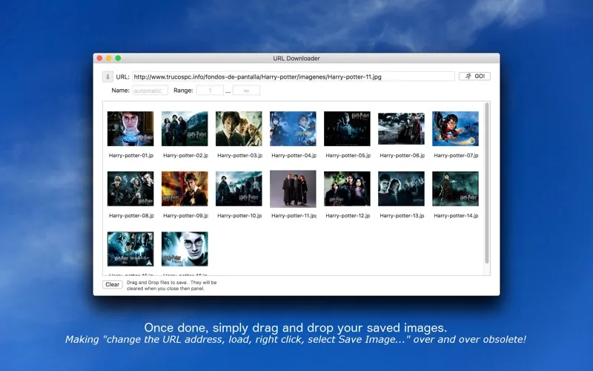Select the Harry-potter-04 thumbnail

(x=293, y=128)
